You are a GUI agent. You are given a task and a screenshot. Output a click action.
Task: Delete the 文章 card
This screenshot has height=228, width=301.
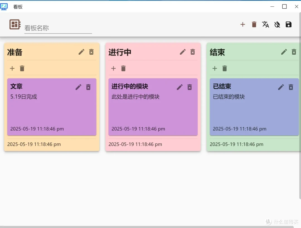(88, 87)
